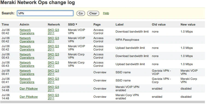This screenshot has height=104, width=206.
Task: Select the Meraki VOIP VPN enabled label
Action: click(x=127, y=89)
